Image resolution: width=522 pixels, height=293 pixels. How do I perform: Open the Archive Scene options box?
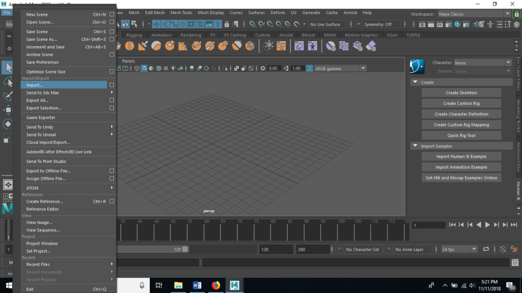112,54
